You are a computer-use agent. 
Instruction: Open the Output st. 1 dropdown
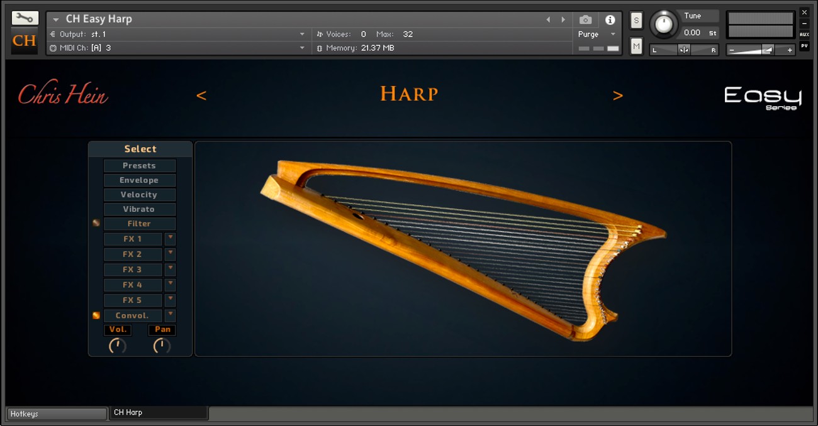tap(178, 34)
